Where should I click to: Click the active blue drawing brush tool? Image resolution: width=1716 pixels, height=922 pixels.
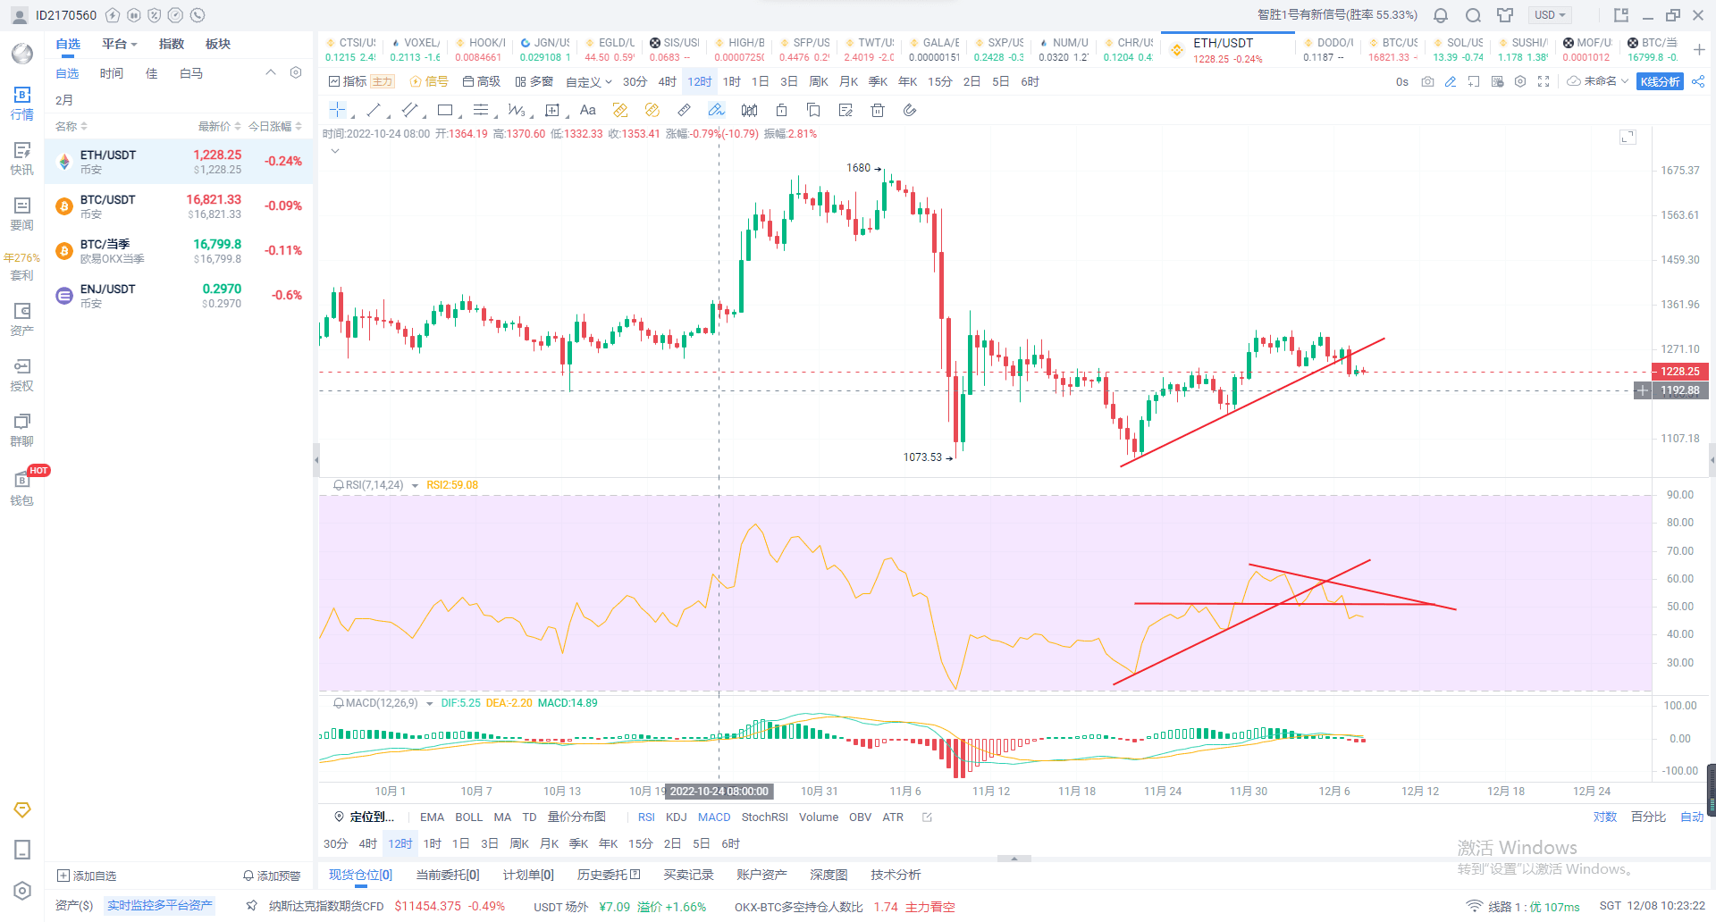coord(716,110)
